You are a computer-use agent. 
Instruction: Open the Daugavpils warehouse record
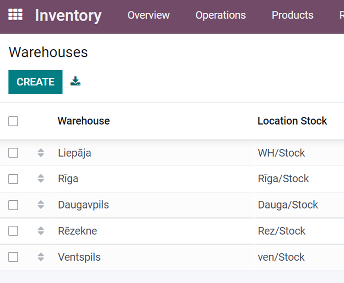pyautogui.click(x=83, y=205)
